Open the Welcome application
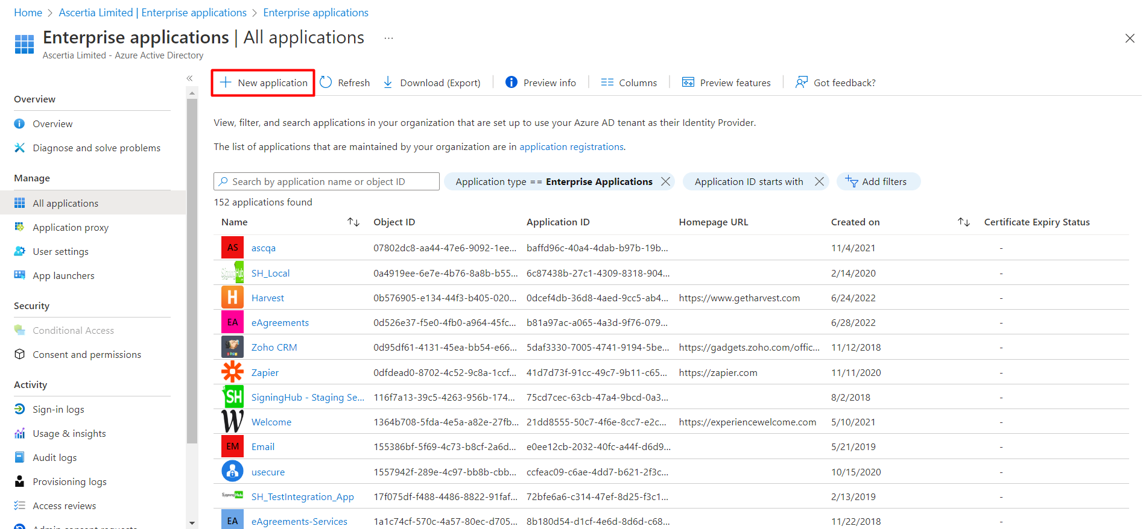 pyautogui.click(x=271, y=422)
